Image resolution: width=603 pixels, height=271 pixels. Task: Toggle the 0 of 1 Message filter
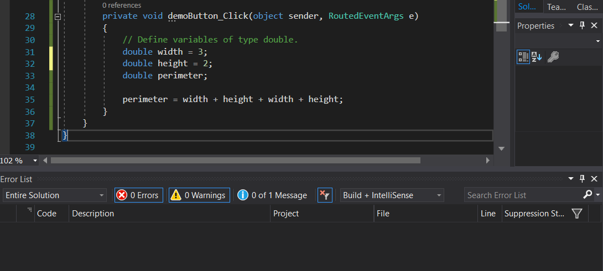[272, 195]
